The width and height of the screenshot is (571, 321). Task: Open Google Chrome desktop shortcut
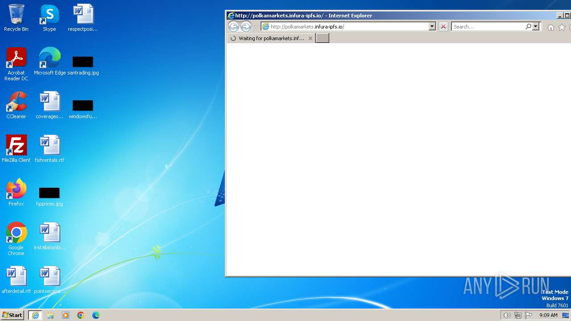16,239
